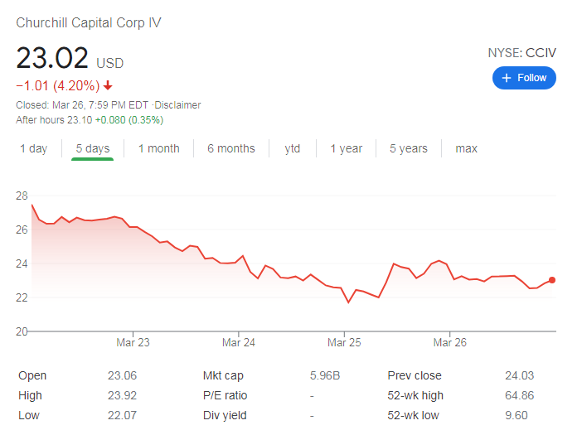The height and width of the screenshot is (435, 582).
Task: Click the Closed: Mar 26, 7:59 PM EDT text
Action: pos(82,105)
